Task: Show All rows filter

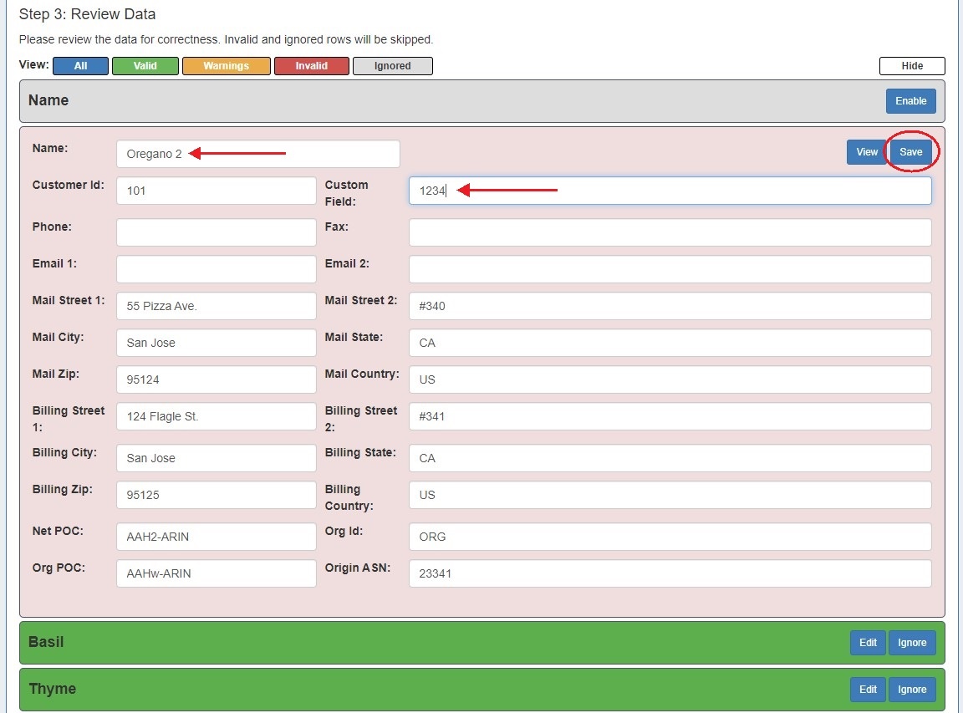Action: pyautogui.click(x=80, y=66)
